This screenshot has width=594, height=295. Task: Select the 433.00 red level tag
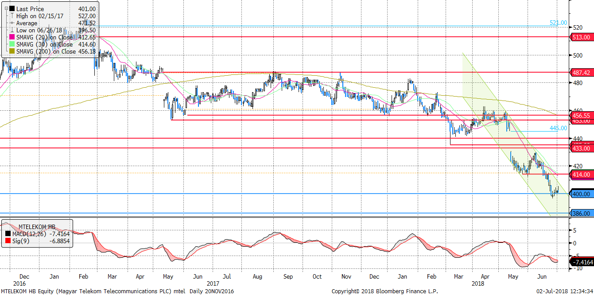[x=581, y=148]
